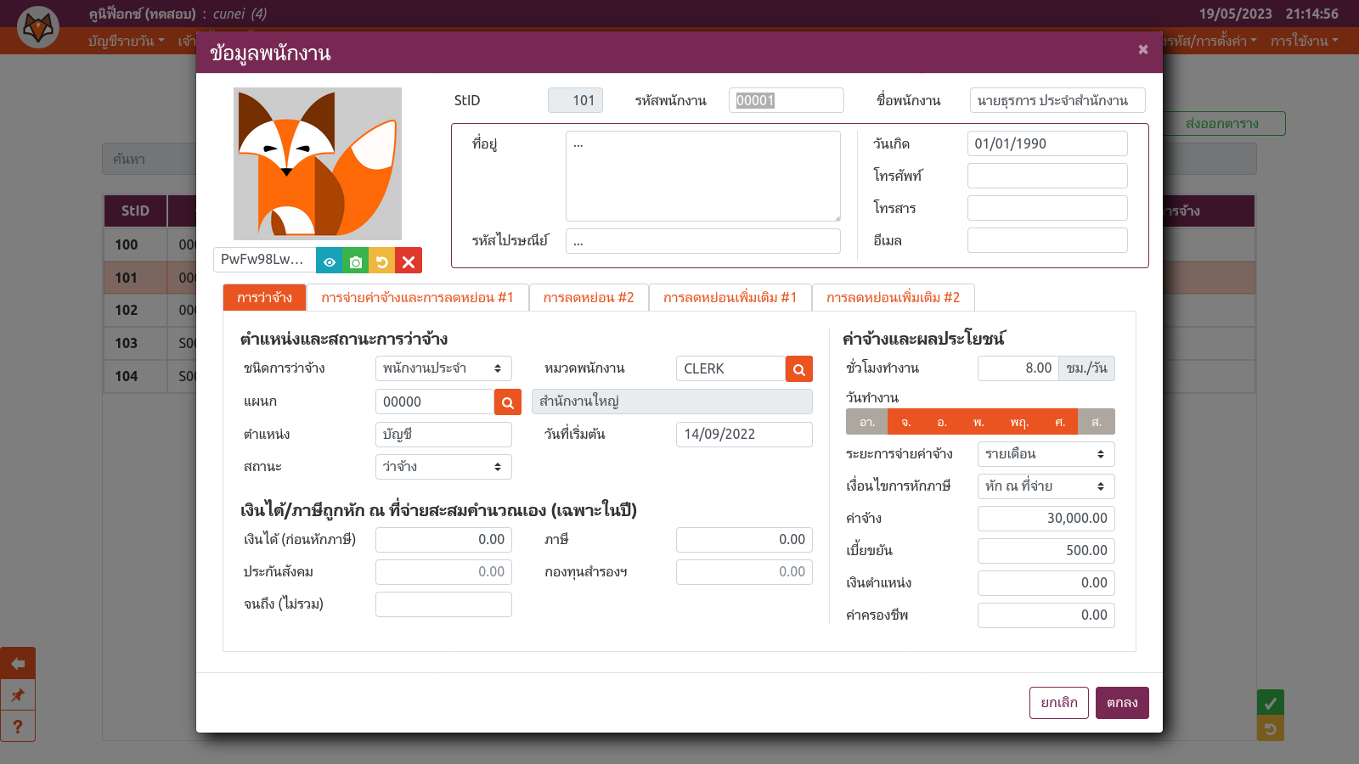Disable Wednesday (พ.) working day
Image resolution: width=1359 pixels, height=764 pixels.
pos(978,422)
